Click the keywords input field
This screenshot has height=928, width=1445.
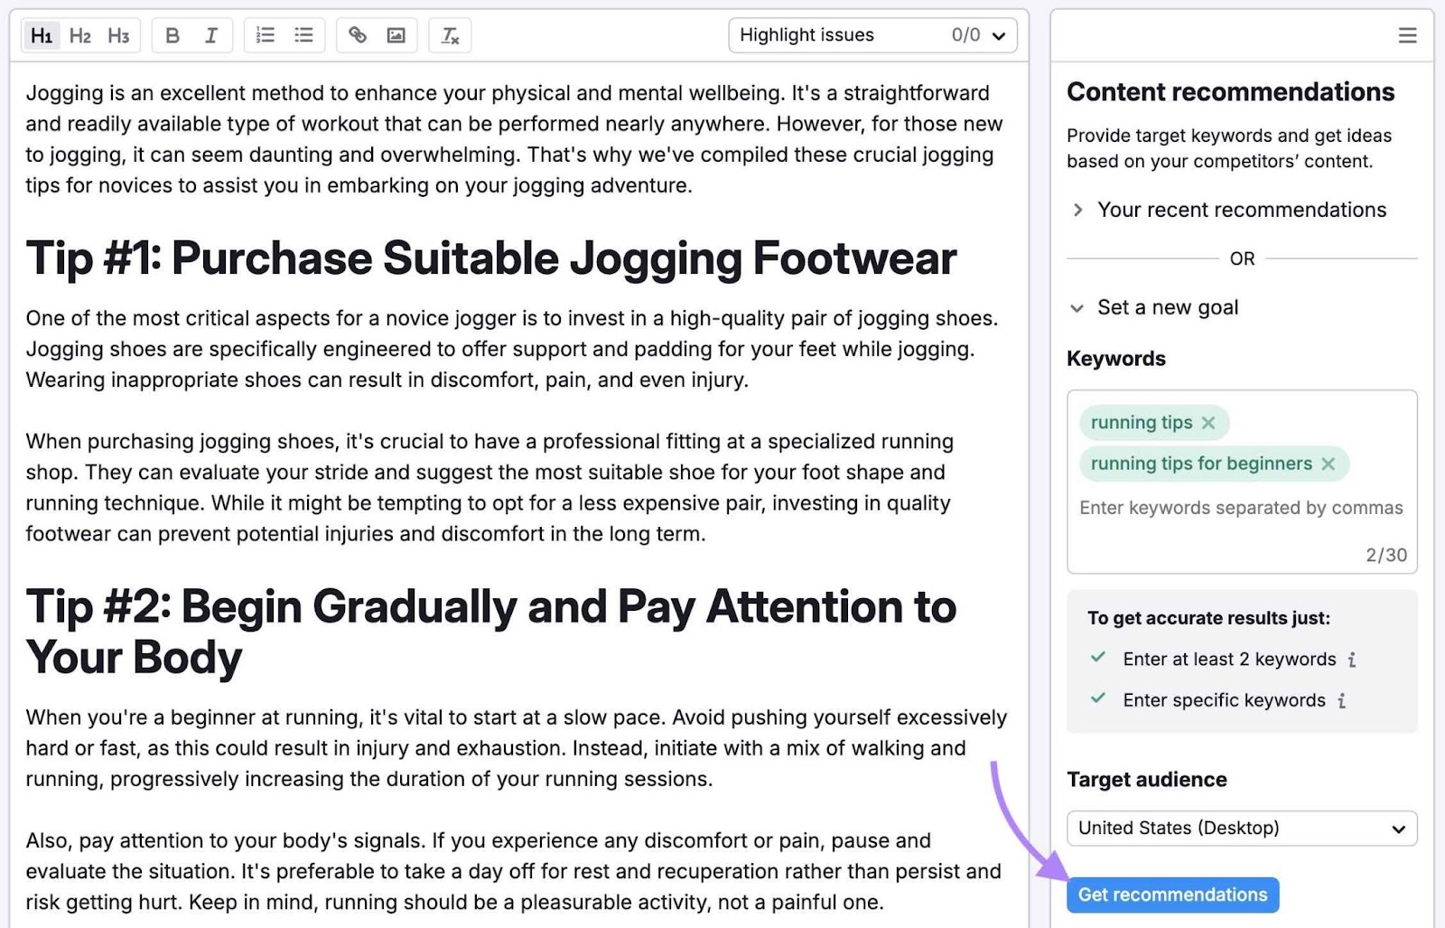(x=1241, y=508)
